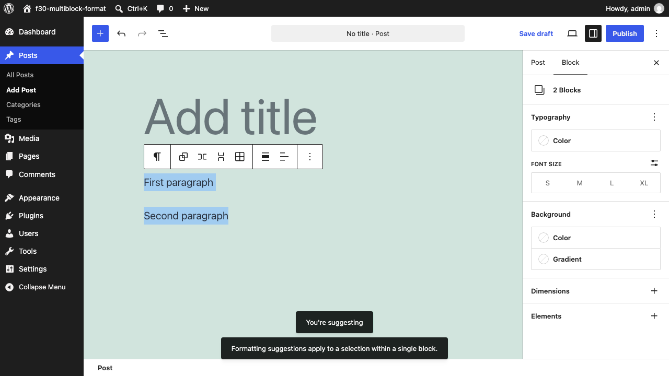The width and height of the screenshot is (669, 376).
Task: Click the Redo arrow icon
Action: coord(142,33)
